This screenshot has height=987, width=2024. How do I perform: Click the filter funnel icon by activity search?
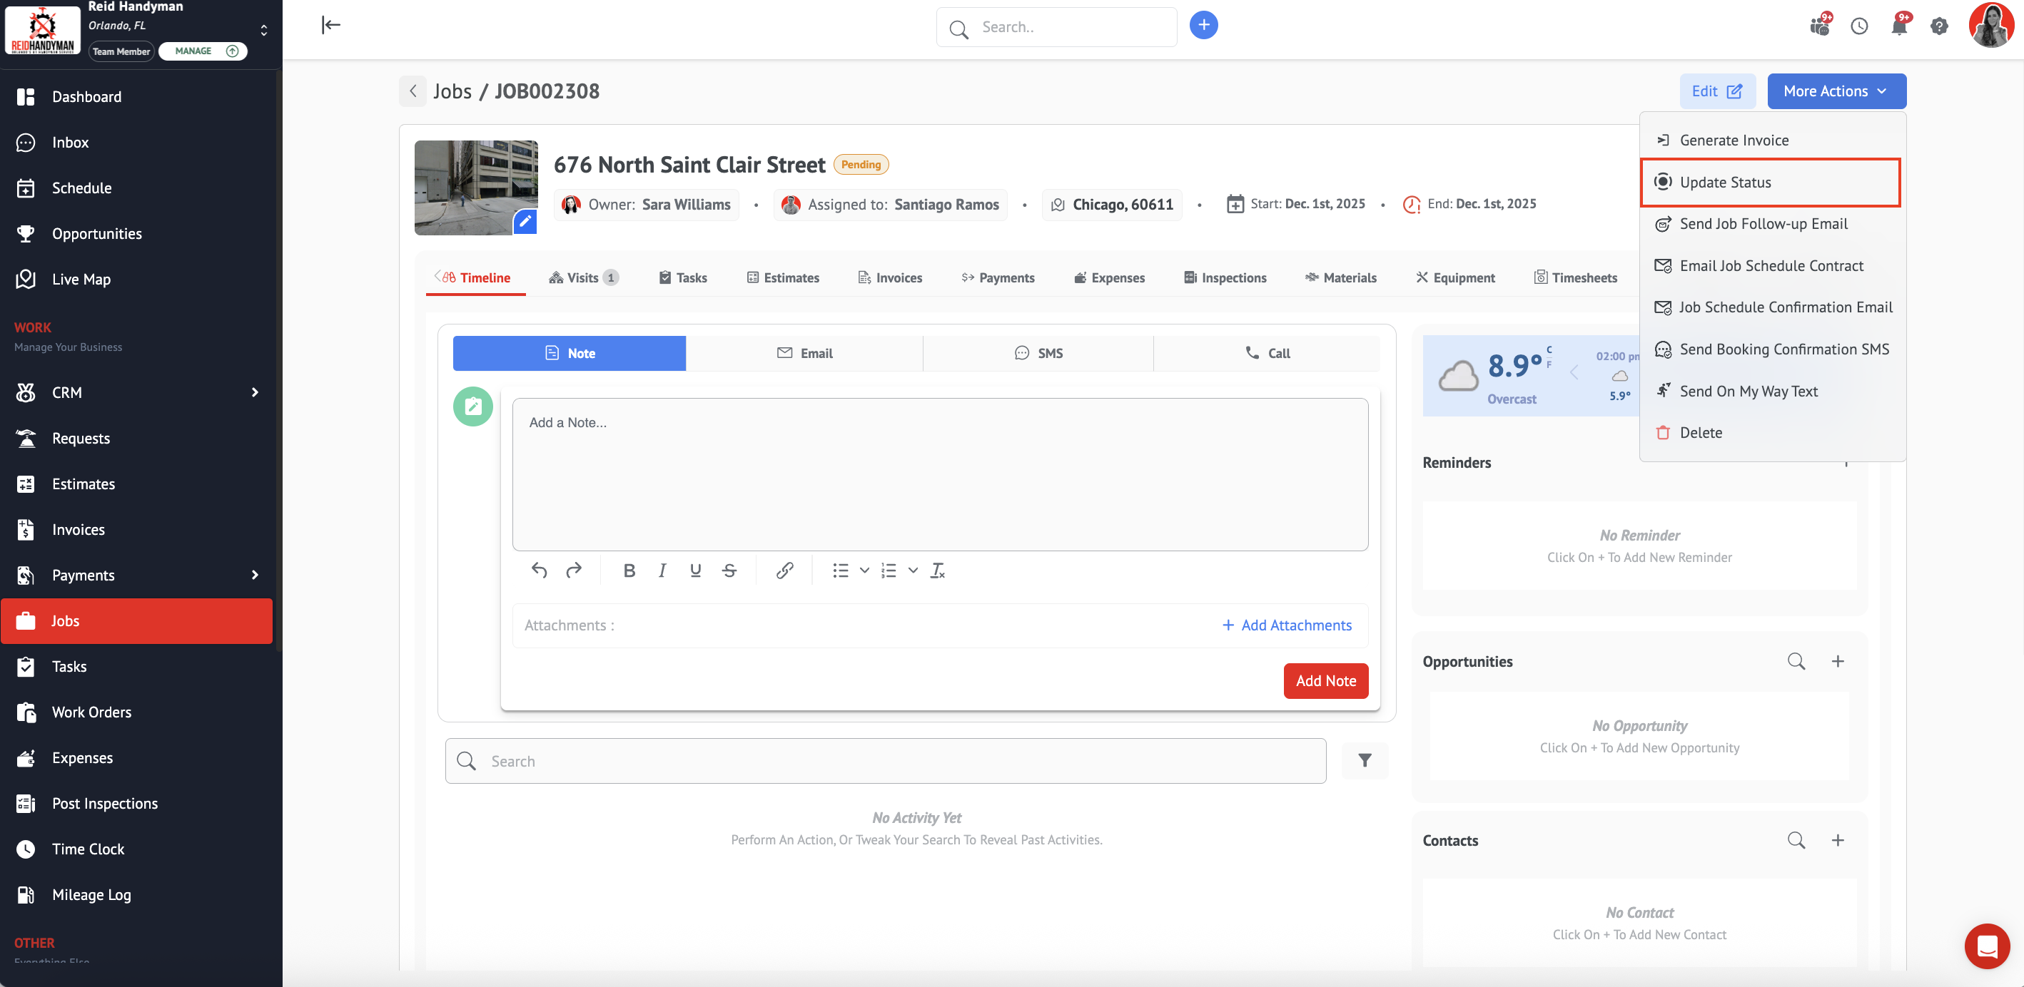pyautogui.click(x=1365, y=760)
